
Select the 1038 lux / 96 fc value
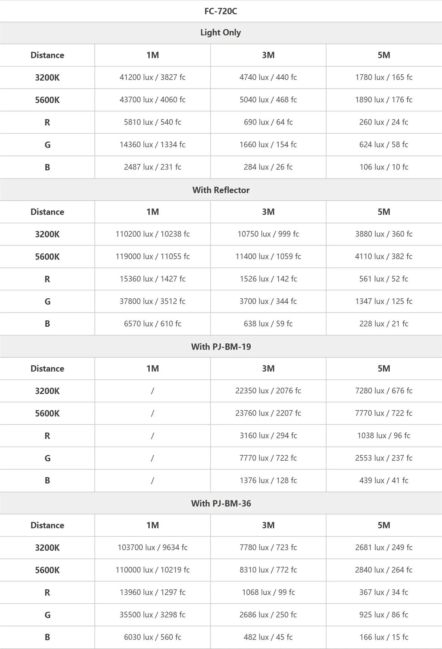(384, 436)
